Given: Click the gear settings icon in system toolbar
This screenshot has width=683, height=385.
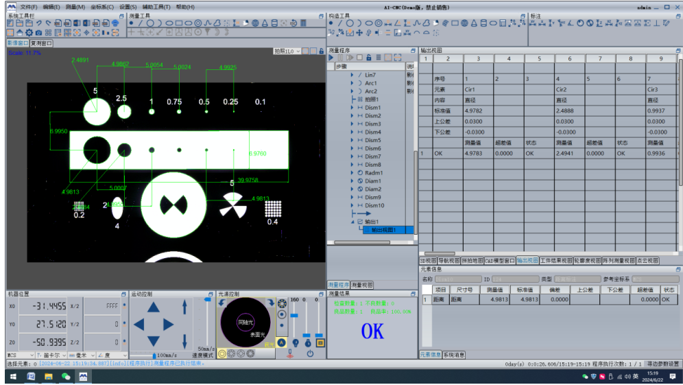Looking at the screenshot, I should coord(29,32).
